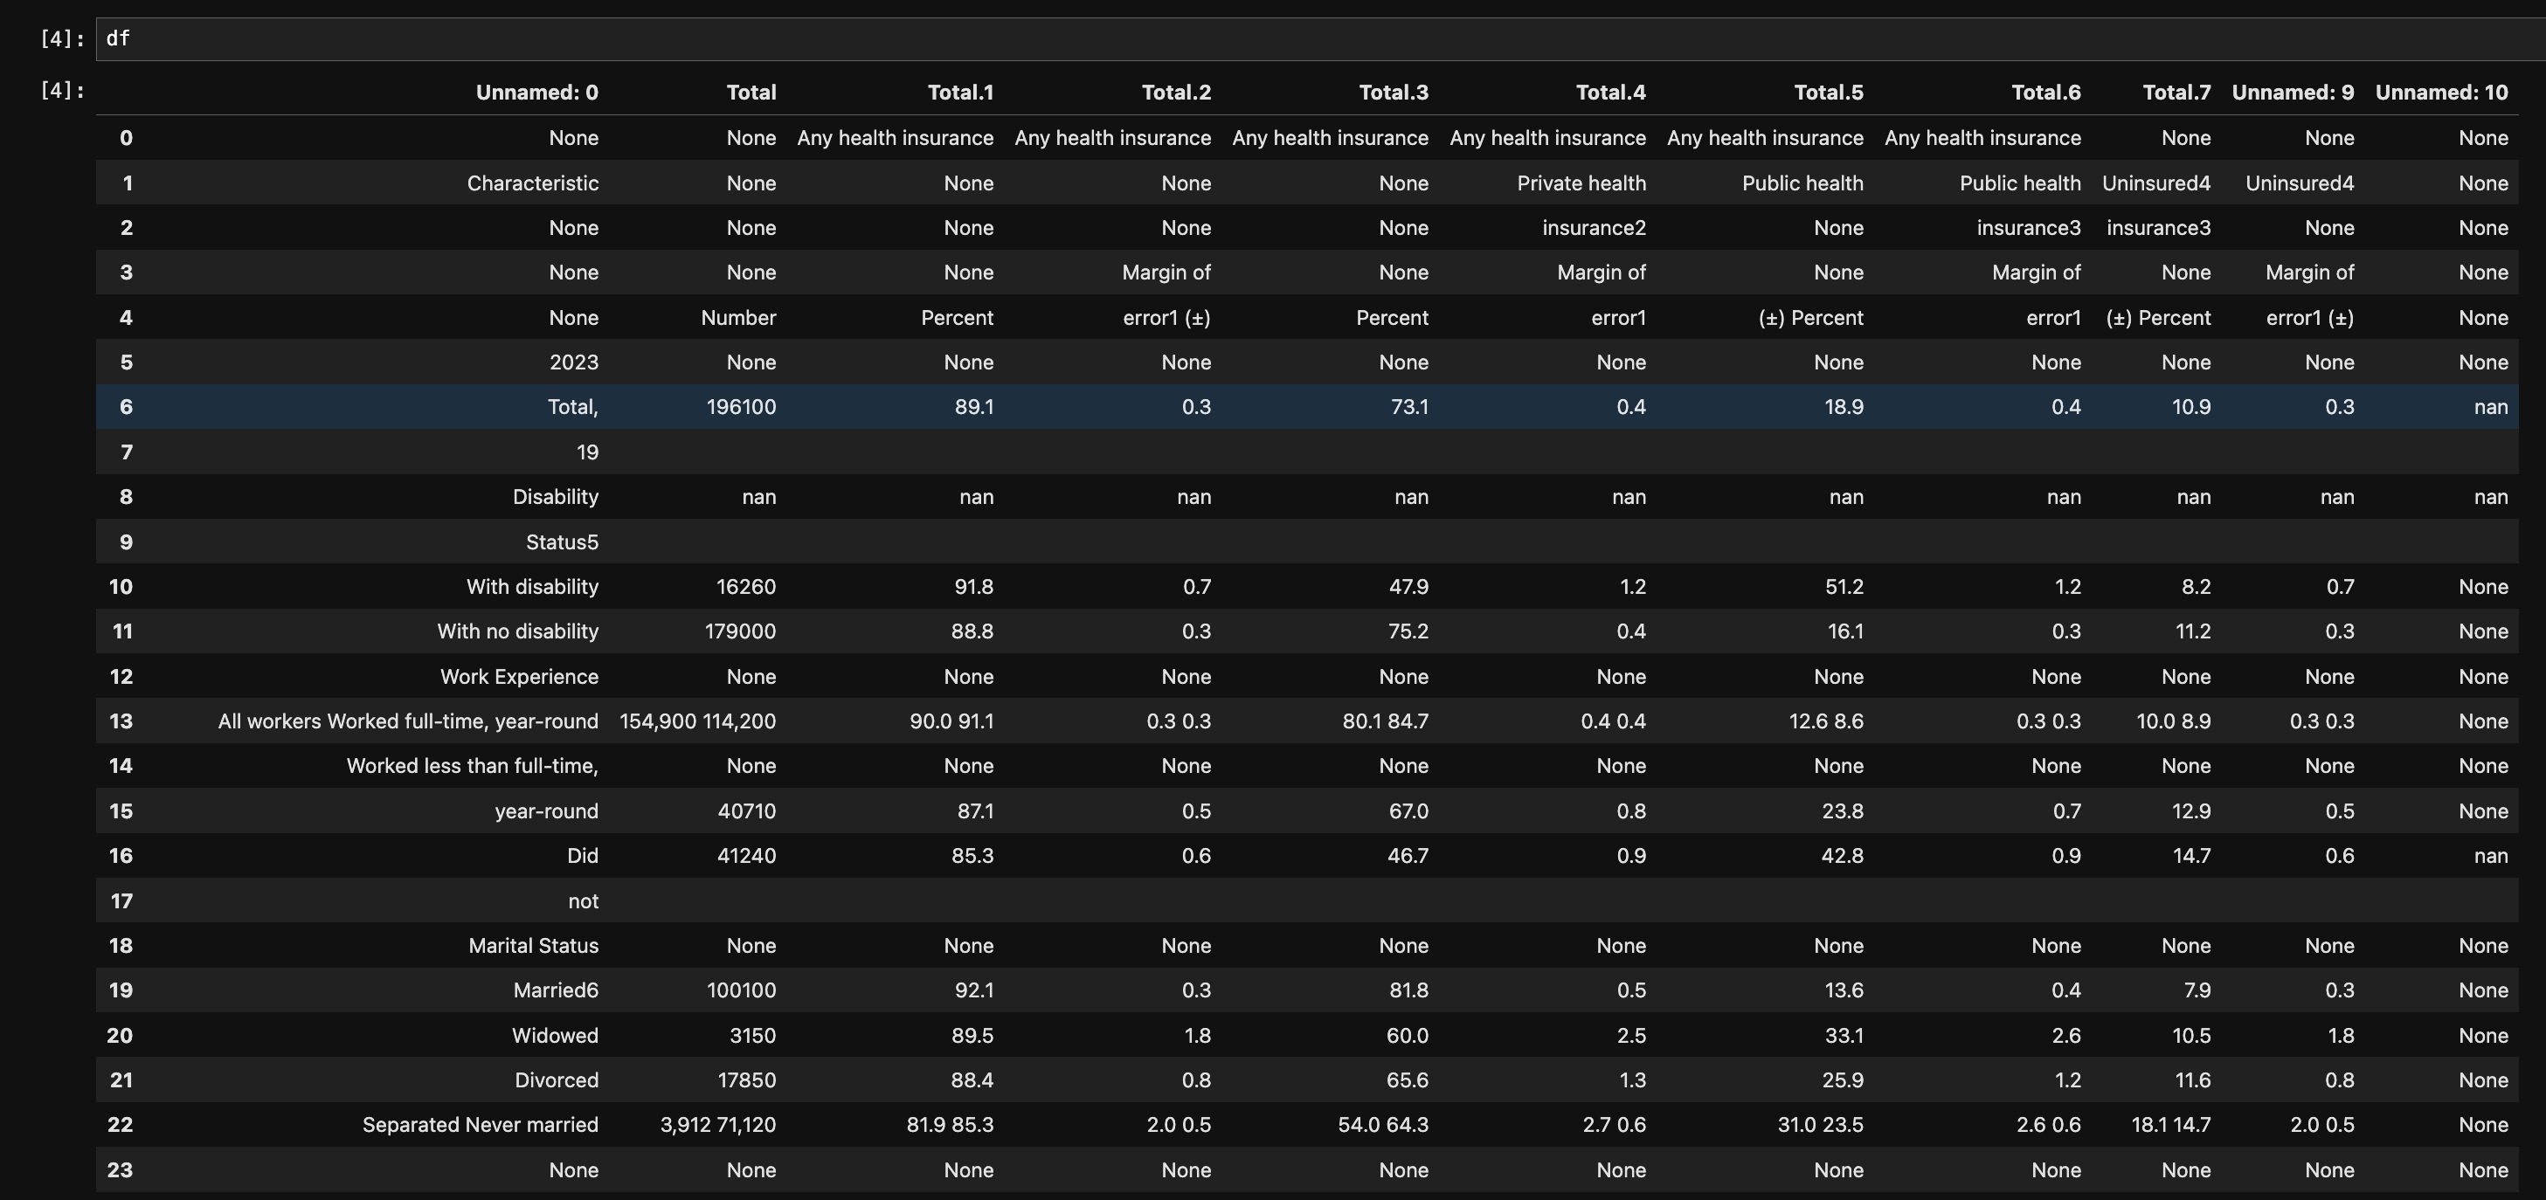Select the Unnamed: 10 column header
This screenshot has width=2546, height=1200.
tap(2441, 93)
